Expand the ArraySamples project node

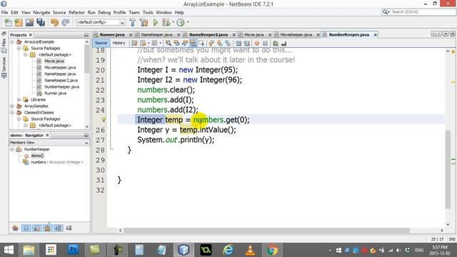coord(12,106)
